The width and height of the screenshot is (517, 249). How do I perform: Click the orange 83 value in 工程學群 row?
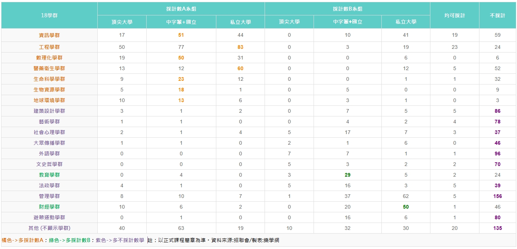(240, 47)
